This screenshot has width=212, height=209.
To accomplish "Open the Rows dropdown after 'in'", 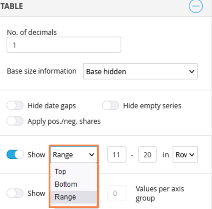I will tap(185, 154).
